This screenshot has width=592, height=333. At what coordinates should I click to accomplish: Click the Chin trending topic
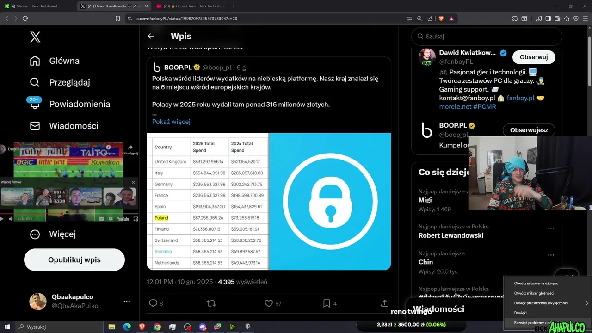point(426,262)
